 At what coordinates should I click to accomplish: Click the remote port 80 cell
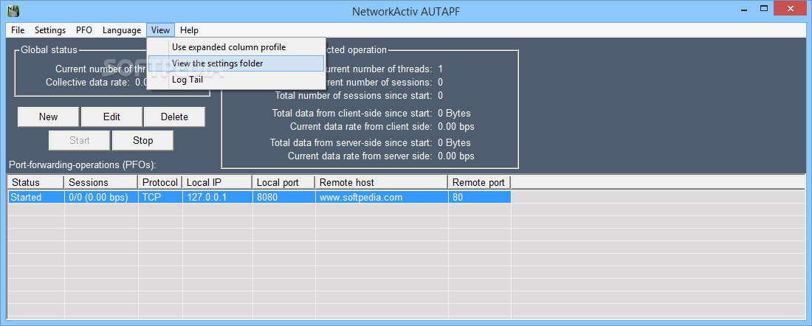480,197
